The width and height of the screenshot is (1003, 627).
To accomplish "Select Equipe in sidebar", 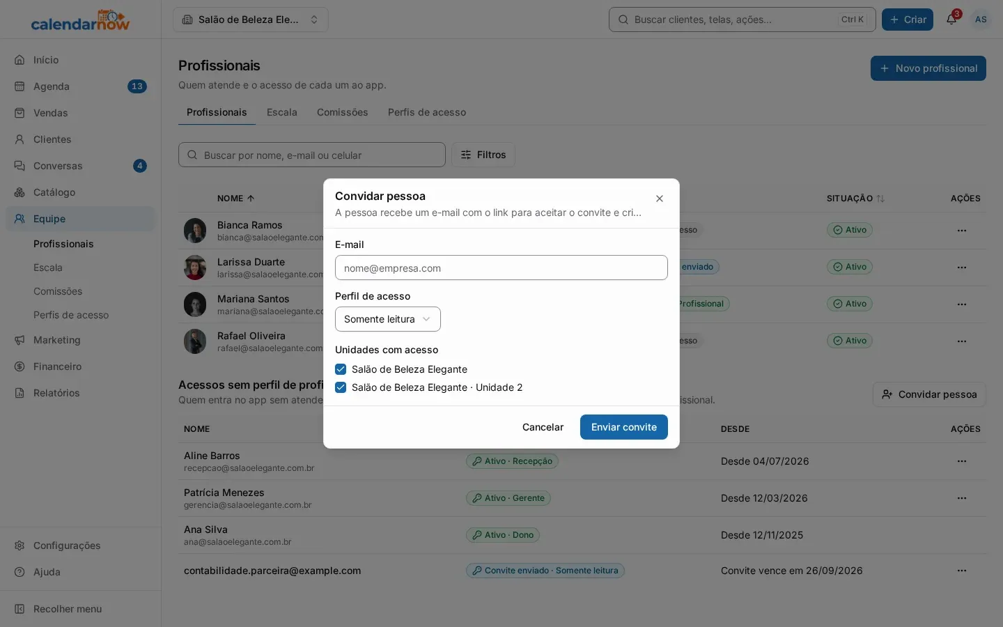I will coord(81,219).
